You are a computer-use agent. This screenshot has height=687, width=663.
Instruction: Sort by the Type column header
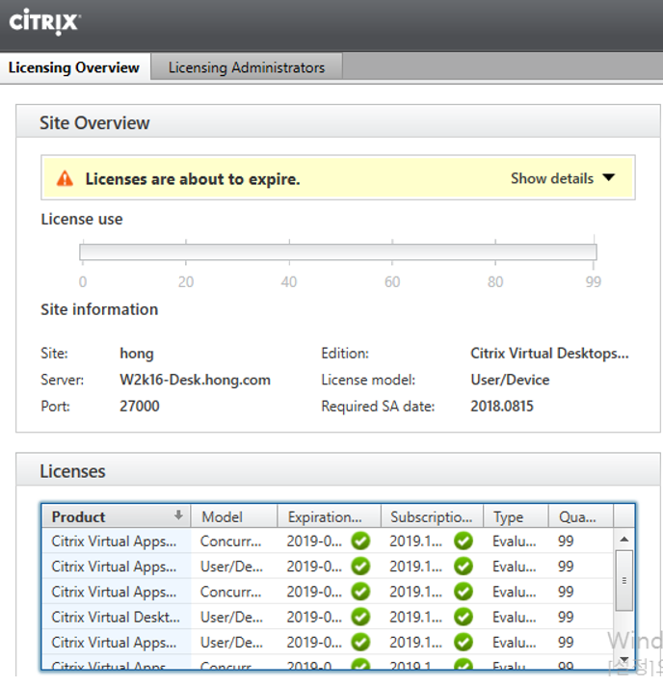coord(516,516)
